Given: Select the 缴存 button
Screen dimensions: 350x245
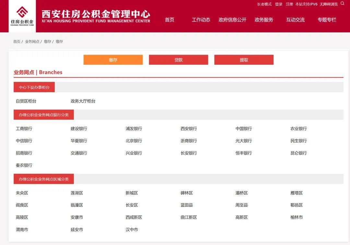Looking at the screenshot, I should (x=113, y=60).
